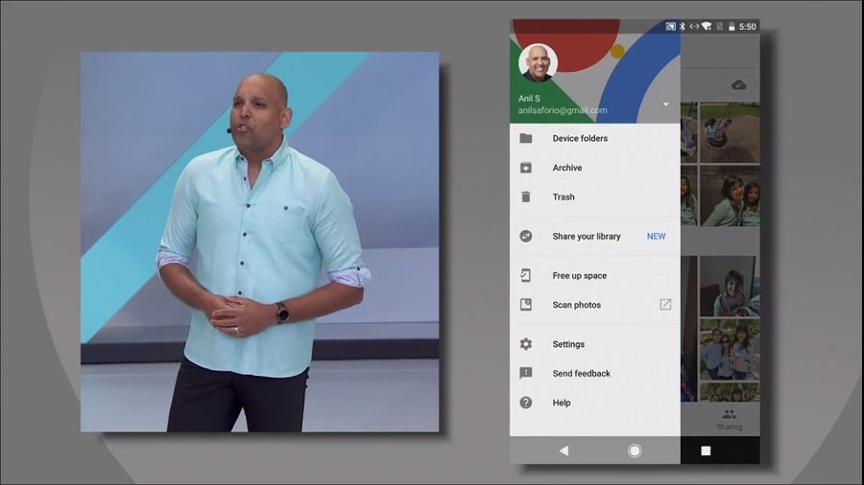Viewport: 864px width, 485px height.
Task: Click the Trash bin icon
Action: click(x=526, y=196)
